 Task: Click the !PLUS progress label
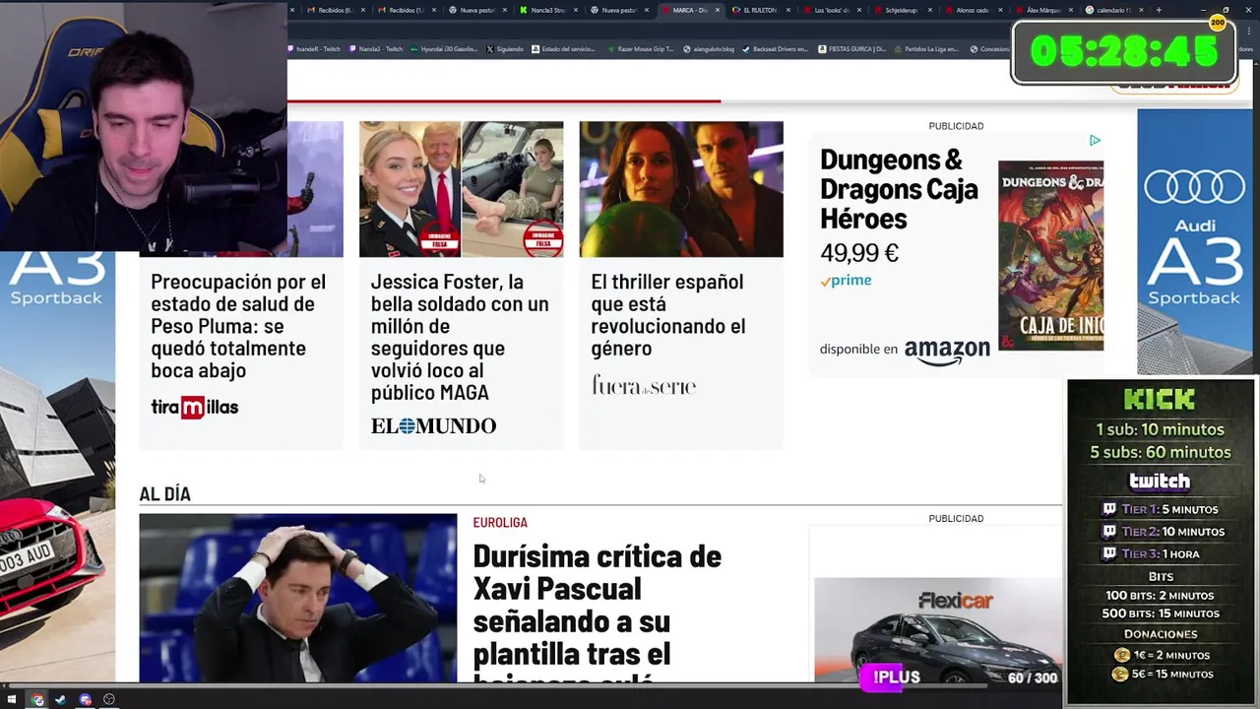(x=896, y=677)
